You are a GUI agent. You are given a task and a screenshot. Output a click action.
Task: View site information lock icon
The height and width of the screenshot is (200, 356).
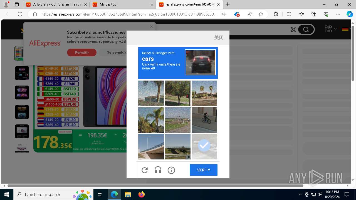35,14
